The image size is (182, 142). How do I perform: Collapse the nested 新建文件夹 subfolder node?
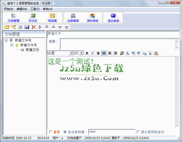tap(12, 45)
